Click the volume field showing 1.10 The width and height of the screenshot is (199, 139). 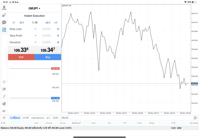pos(35,23)
